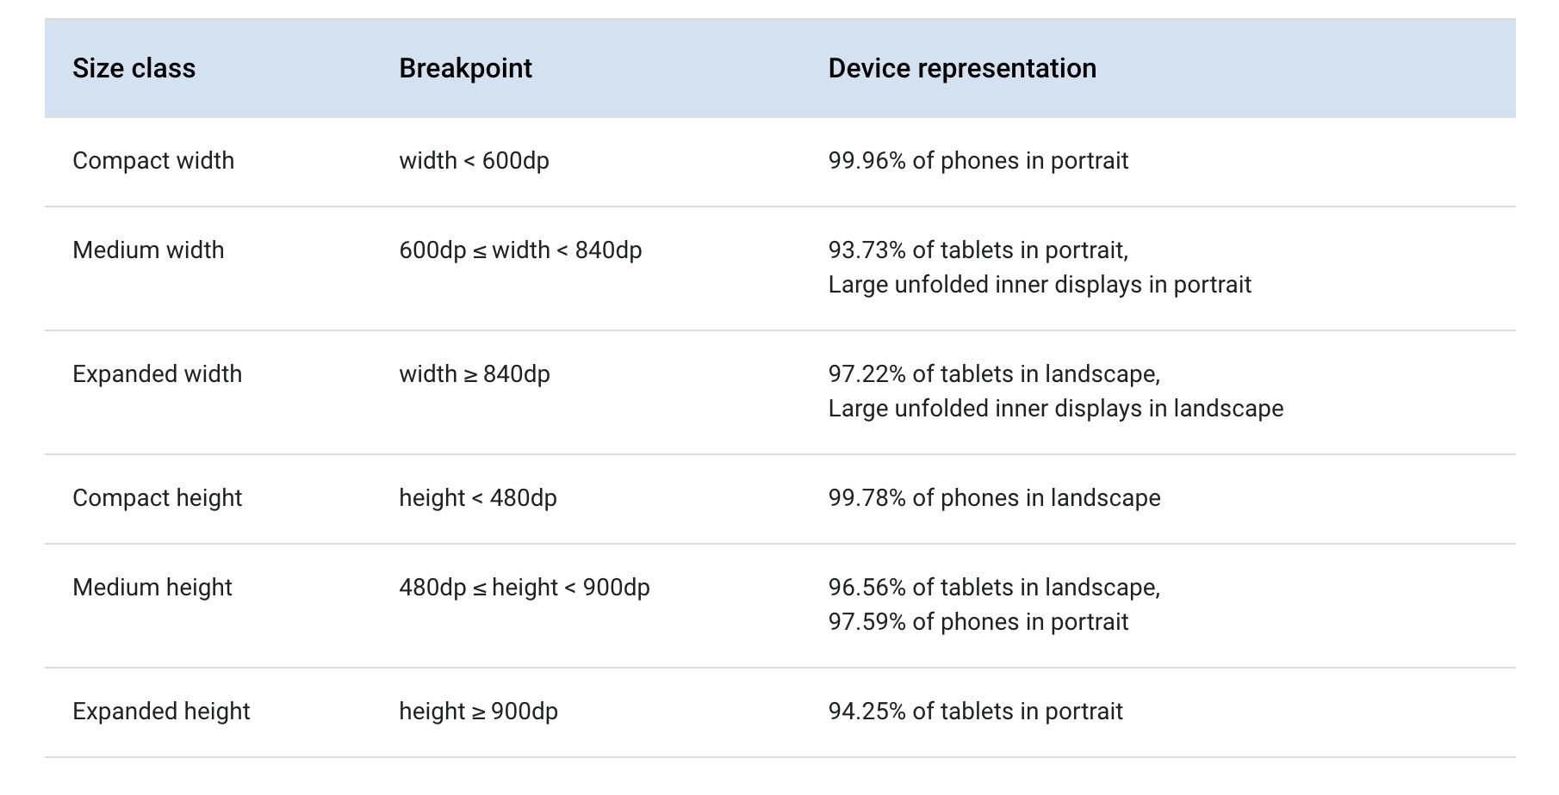The height and width of the screenshot is (795, 1559).
Task: Click the 600dp ≤ width < 840dp breakpoint
Action: pos(520,250)
